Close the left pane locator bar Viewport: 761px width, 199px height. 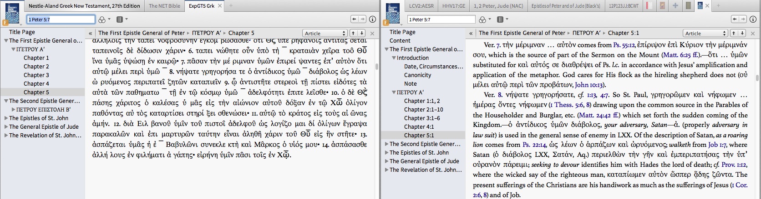[372, 33]
